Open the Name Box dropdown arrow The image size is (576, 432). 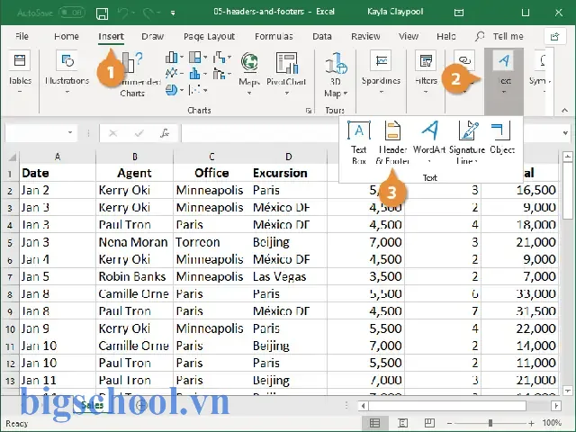pos(70,132)
